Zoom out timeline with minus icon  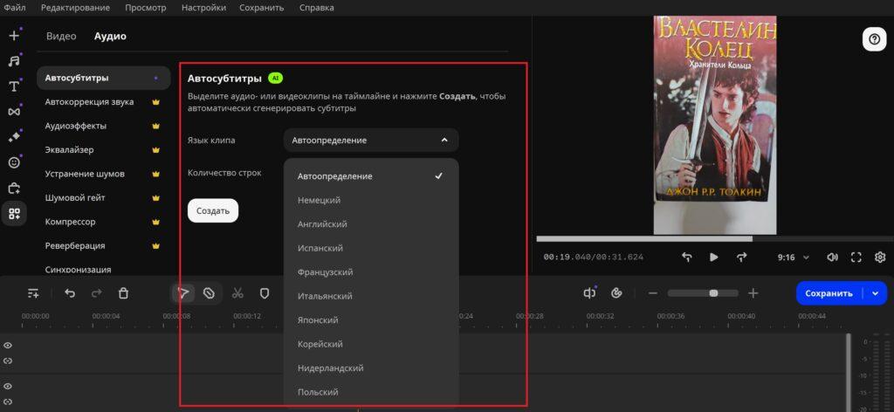tap(653, 293)
